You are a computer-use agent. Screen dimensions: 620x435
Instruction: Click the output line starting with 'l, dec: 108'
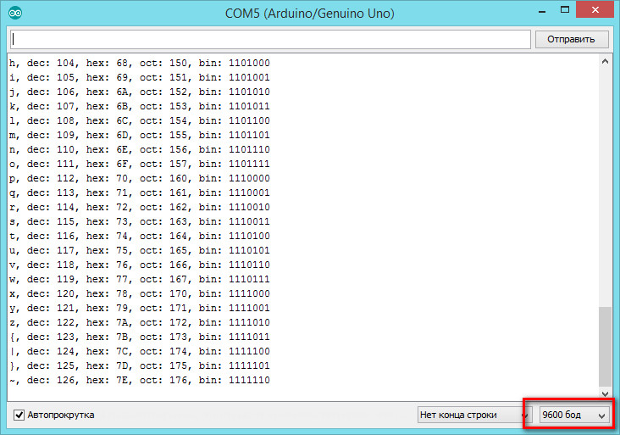(140, 120)
